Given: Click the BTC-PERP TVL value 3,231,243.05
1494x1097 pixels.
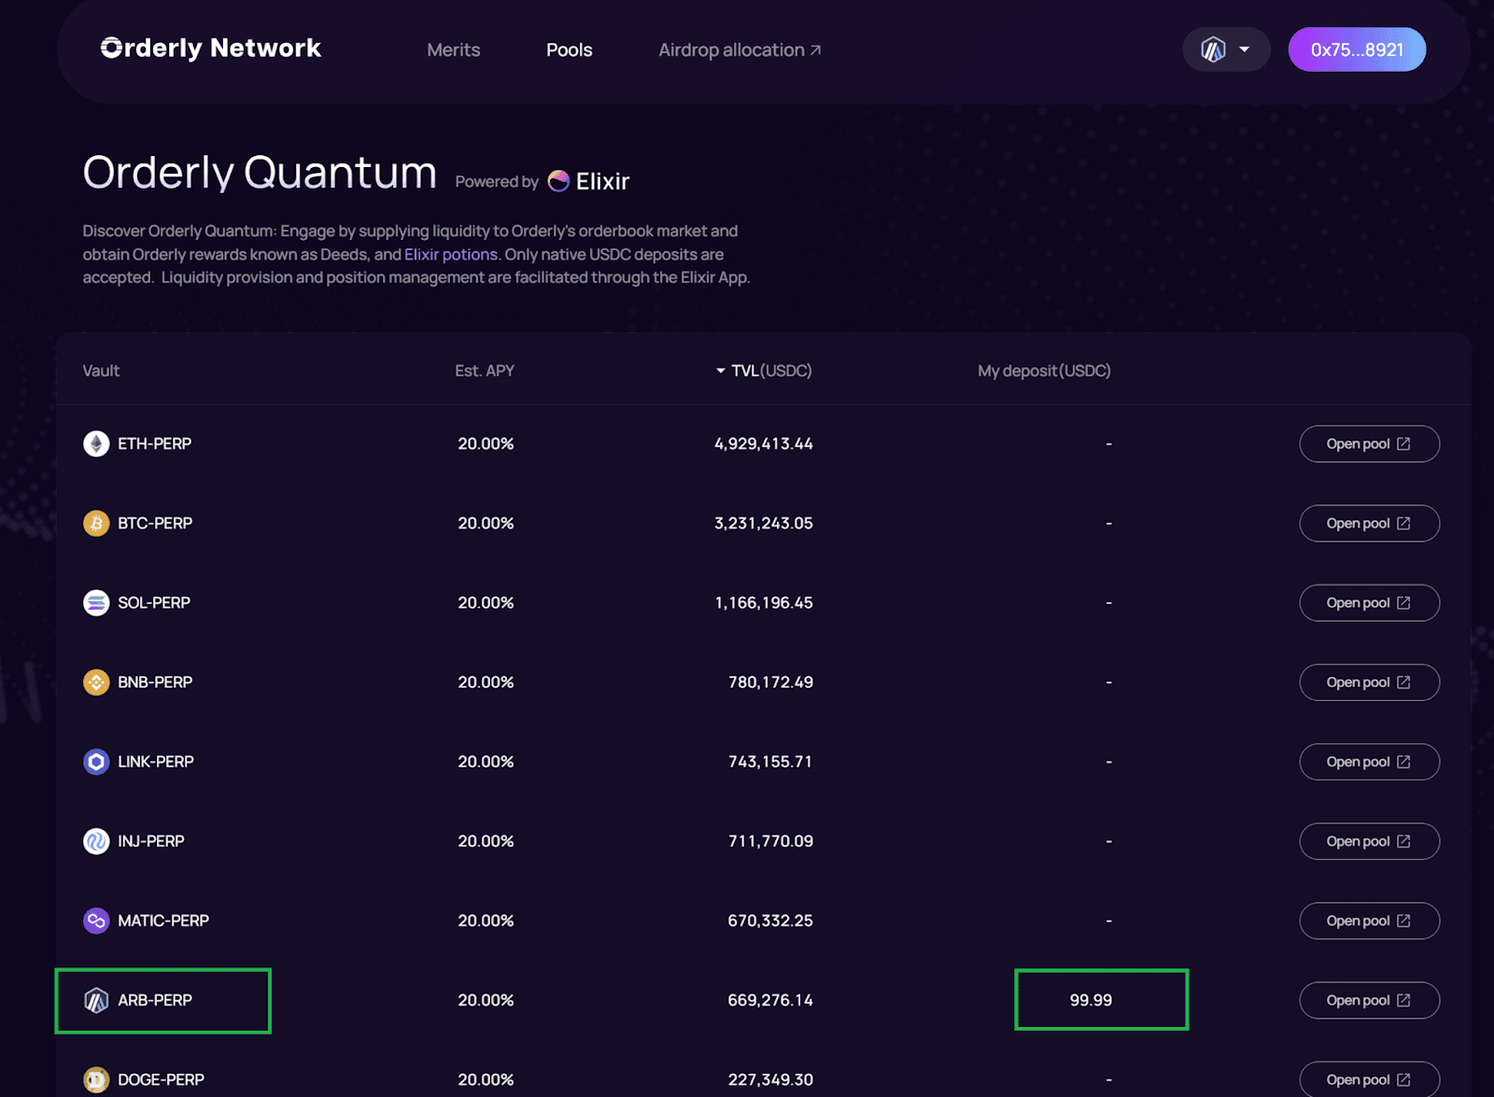Looking at the screenshot, I should 764,523.
